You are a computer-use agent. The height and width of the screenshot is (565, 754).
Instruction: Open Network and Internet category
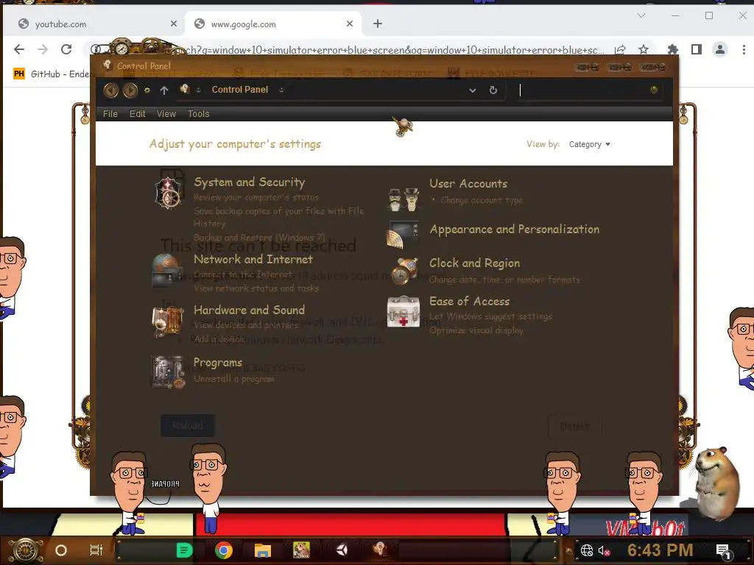click(x=253, y=260)
